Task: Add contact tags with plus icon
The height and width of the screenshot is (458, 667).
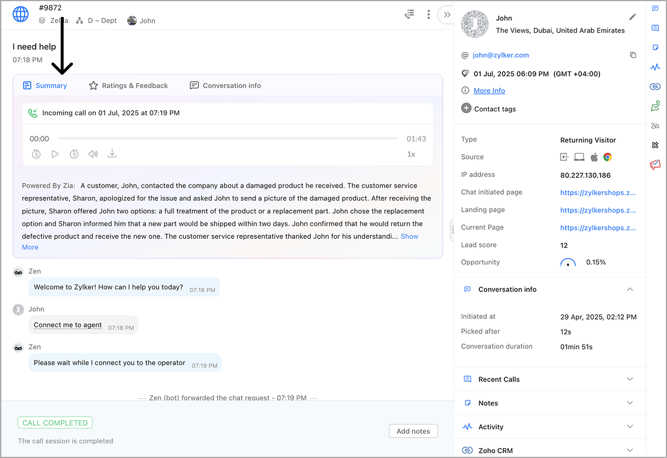Action: (x=466, y=108)
